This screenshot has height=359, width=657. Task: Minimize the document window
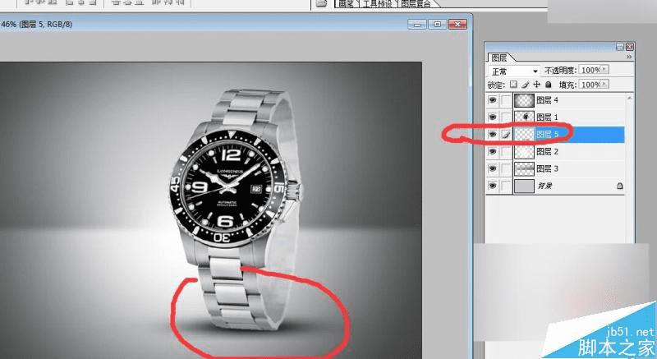[417, 25]
